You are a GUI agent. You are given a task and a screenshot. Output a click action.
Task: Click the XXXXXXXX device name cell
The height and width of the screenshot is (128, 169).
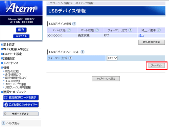pos(62,36)
